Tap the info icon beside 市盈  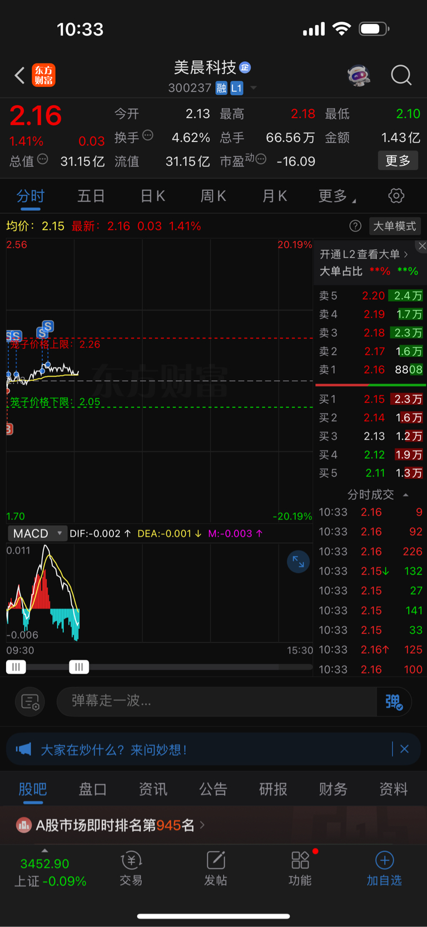point(261,159)
